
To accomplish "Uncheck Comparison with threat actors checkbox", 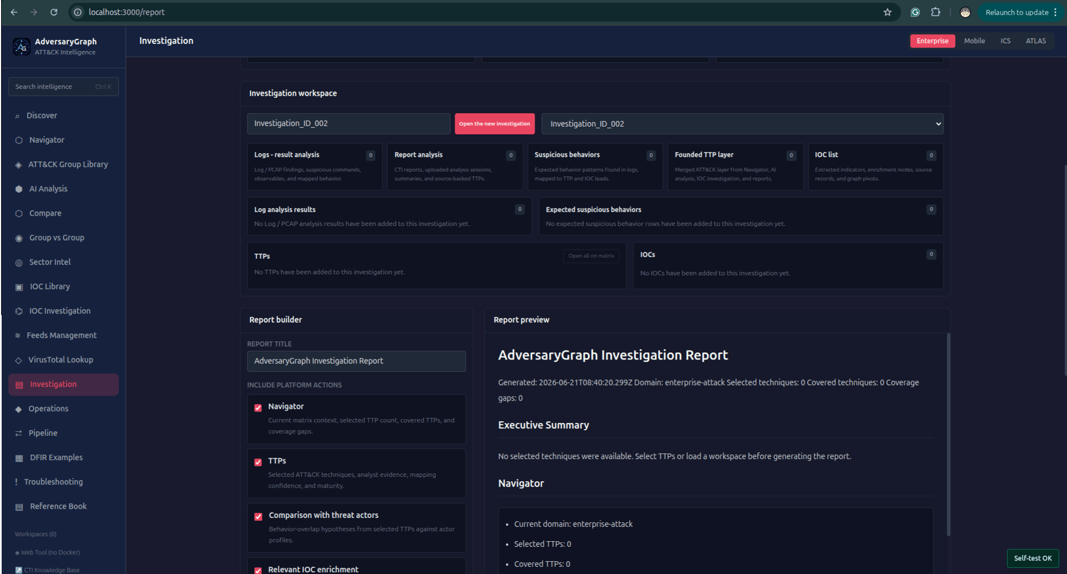I will [258, 517].
